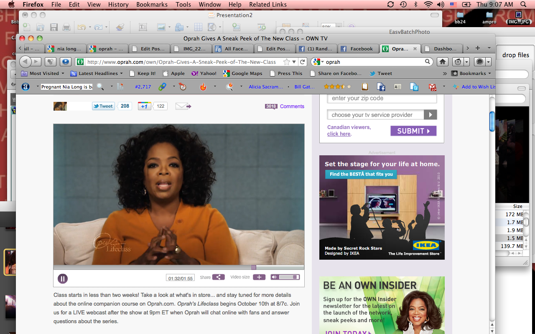Open the History menu in the menu bar

(x=118, y=5)
